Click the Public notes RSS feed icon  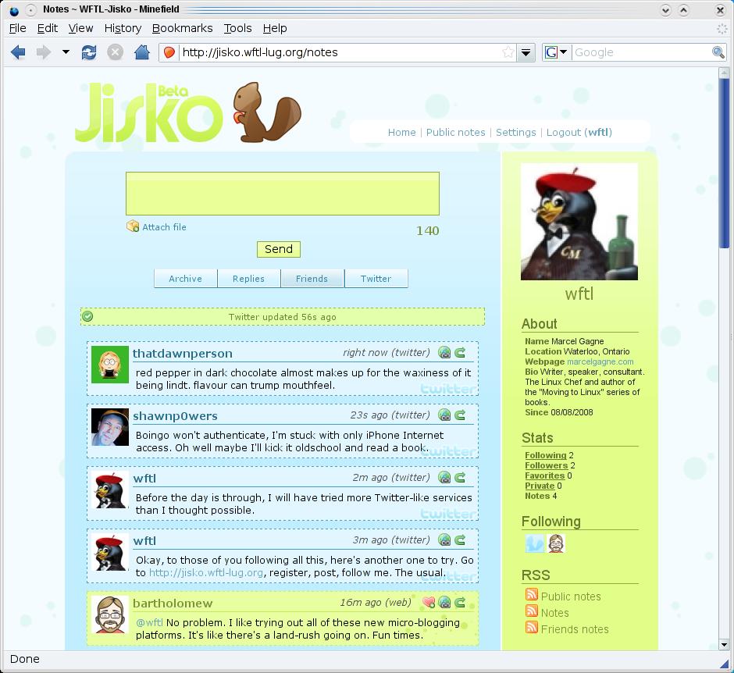click(x=531, y=594)
